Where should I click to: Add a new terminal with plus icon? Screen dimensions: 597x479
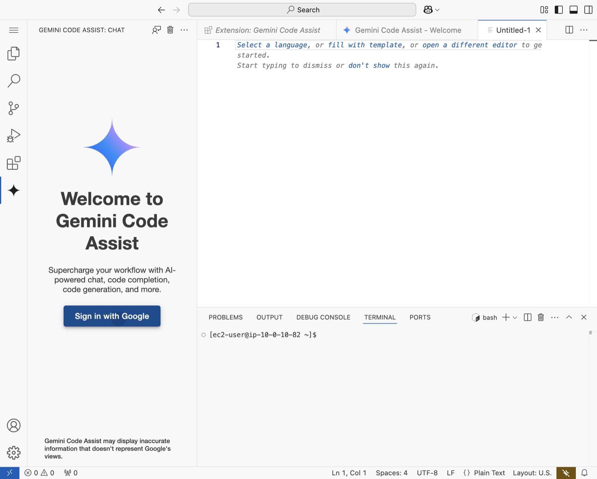506,317
